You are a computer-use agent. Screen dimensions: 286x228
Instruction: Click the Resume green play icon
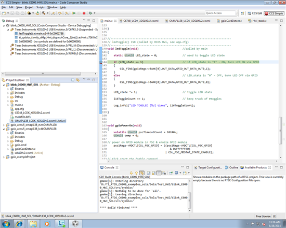(x=74, y=13)
